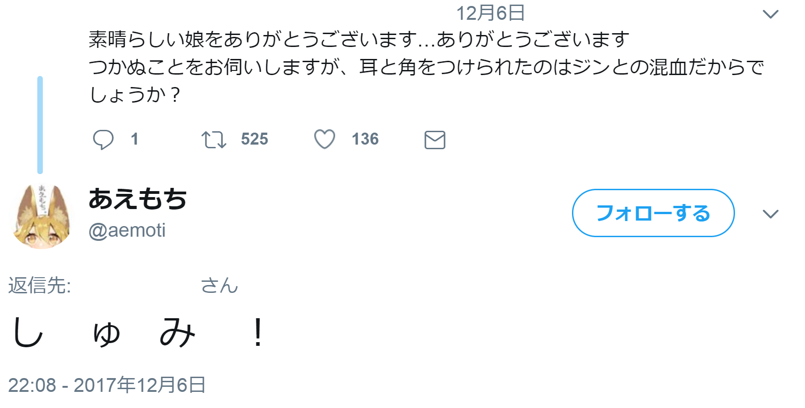Open the あえもち display name profile
Screen dimensions: 805x408
point(138,199)
